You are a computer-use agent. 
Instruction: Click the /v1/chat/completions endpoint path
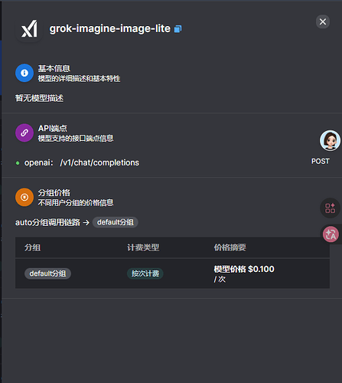[x=99, y=162]
